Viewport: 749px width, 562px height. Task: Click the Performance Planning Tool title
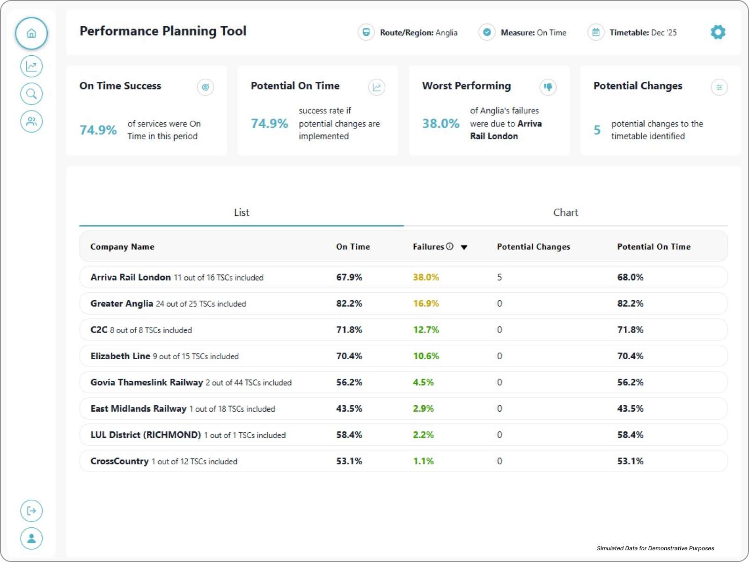point(163,31)
